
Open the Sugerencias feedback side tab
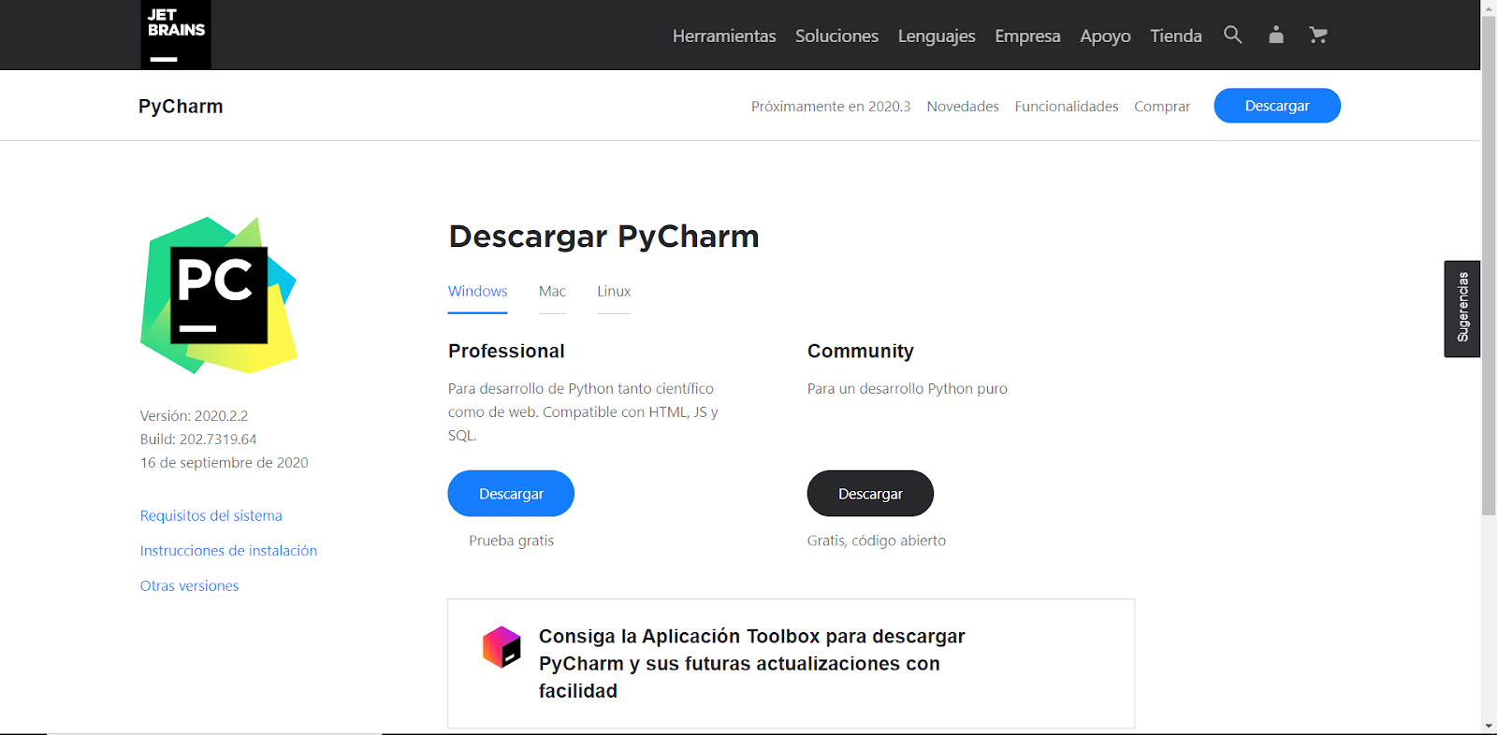[x=1462, y=309]
